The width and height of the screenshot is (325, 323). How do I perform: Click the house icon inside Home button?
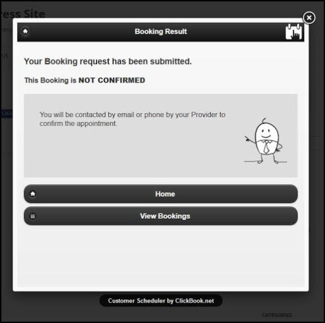(33, 194)
